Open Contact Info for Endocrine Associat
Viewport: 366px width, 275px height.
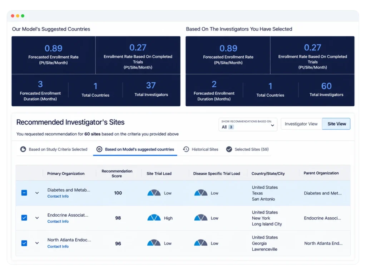tap(58, 221)
